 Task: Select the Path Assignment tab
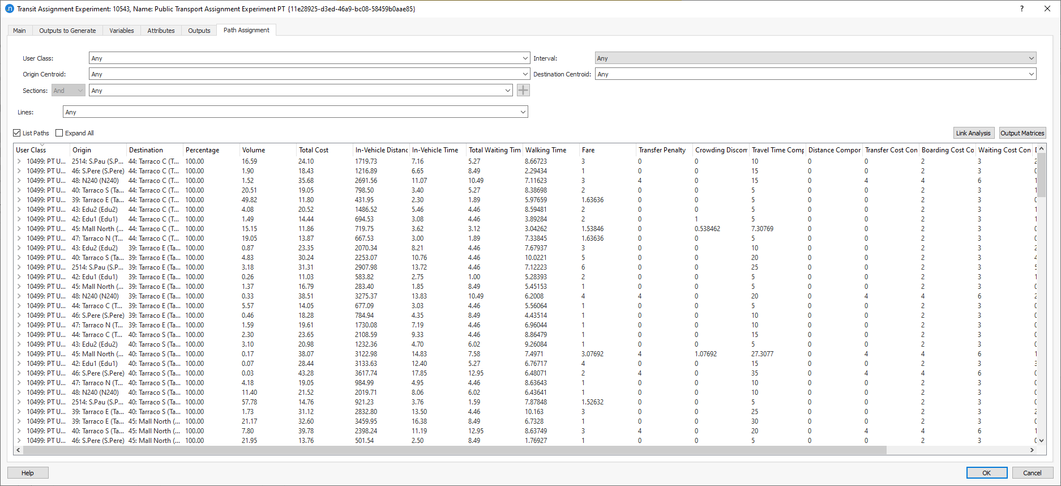coord(246,30)
